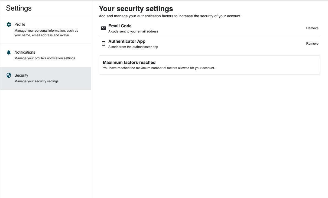This screenshot has height=198, width=328.
Task: Click the 'Manage your security settings' description
Action: coord(37,81)
